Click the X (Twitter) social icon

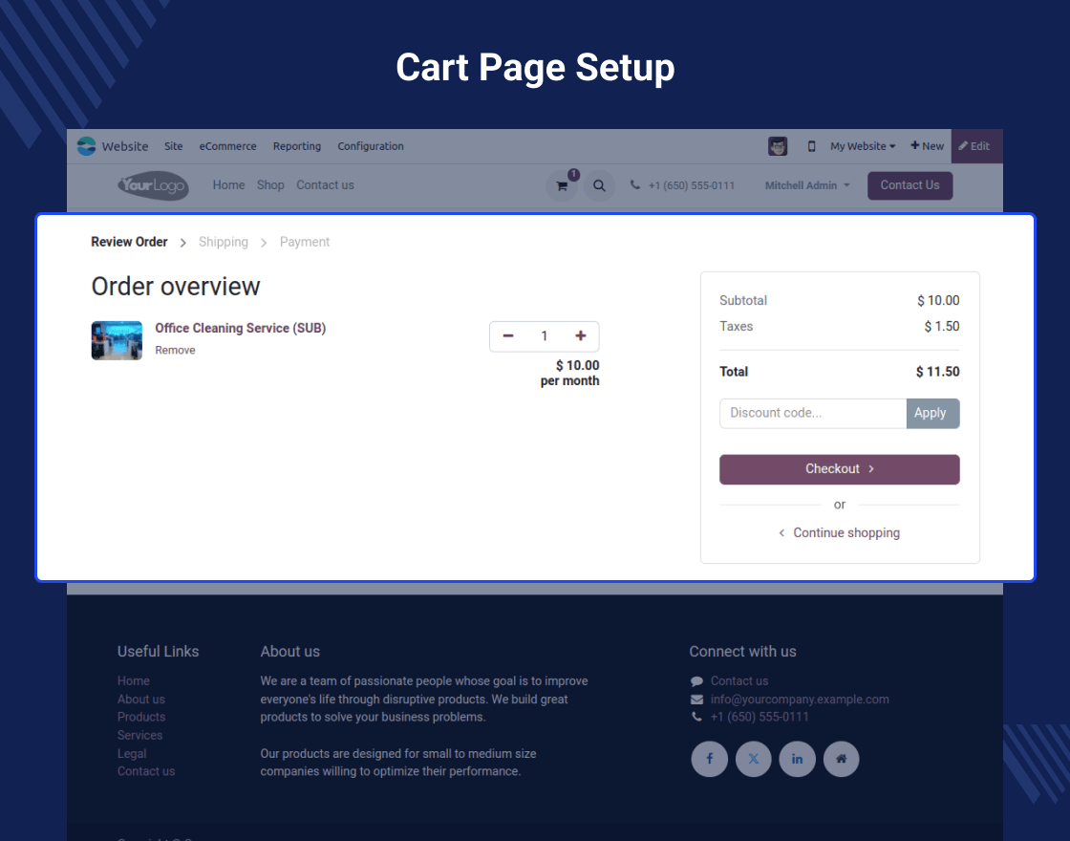pos(754,759)
